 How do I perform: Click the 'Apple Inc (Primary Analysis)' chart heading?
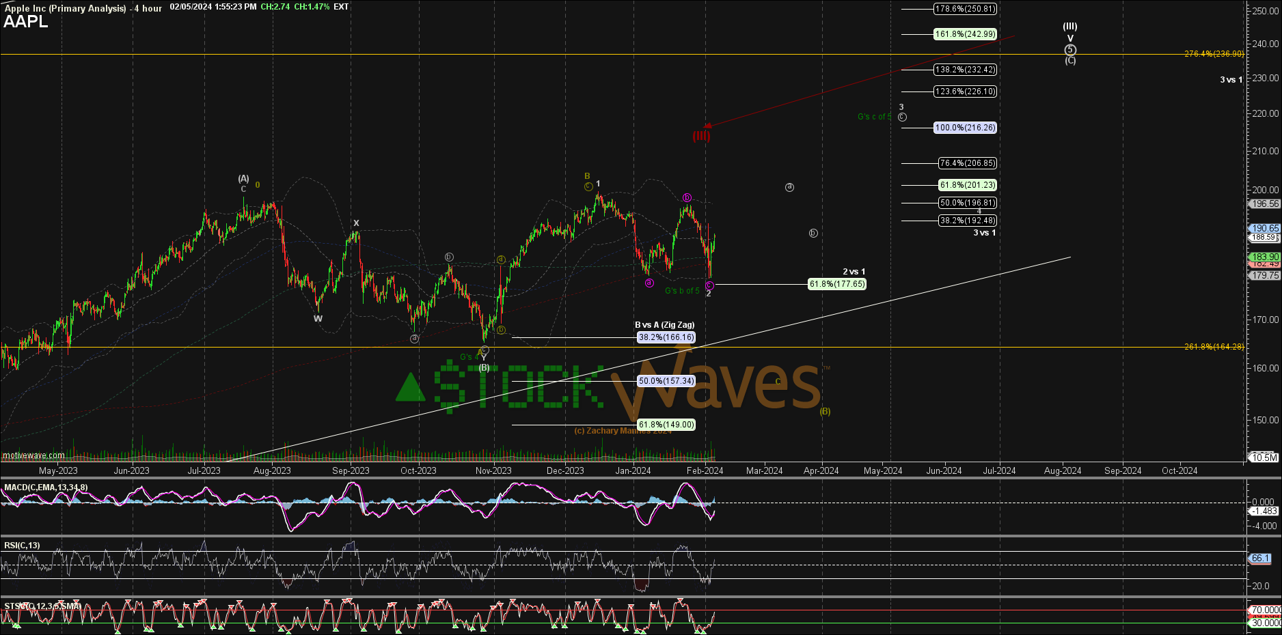click(x=66, y=8)
